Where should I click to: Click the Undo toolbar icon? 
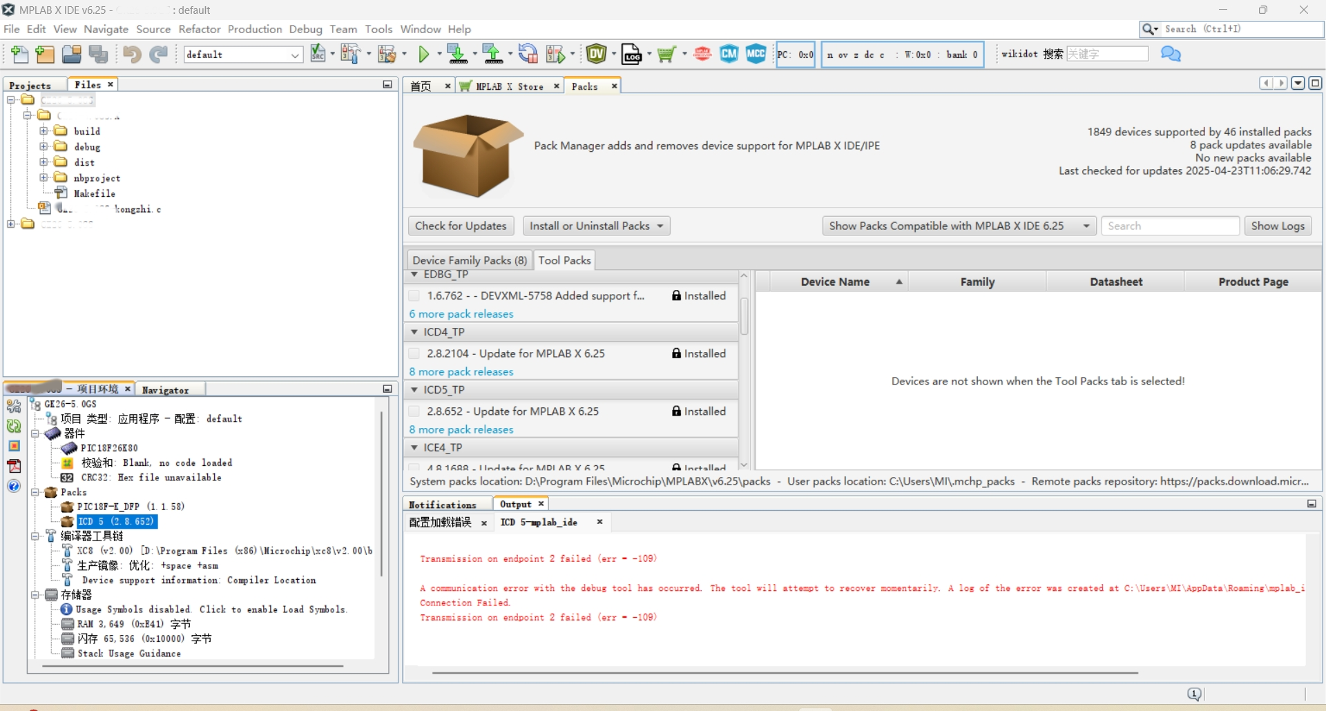[x=132, y=54]
